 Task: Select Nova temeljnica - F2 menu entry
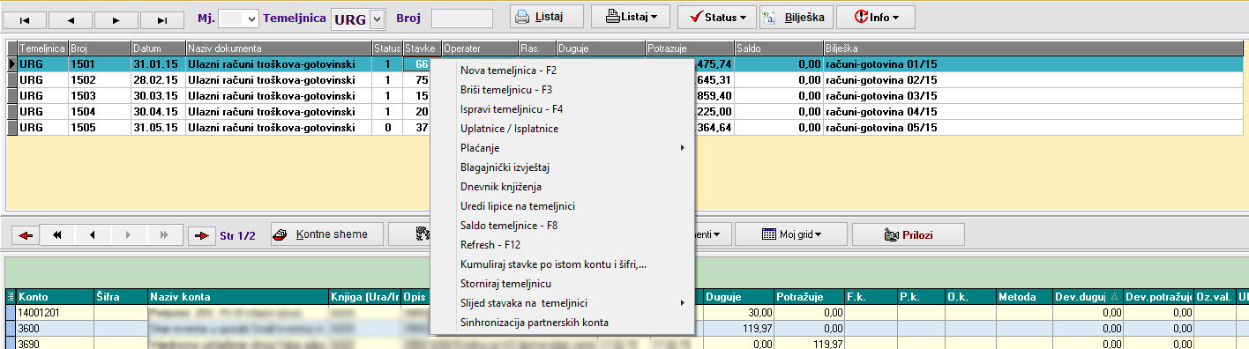(562, 71)
